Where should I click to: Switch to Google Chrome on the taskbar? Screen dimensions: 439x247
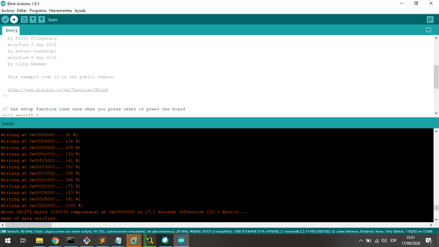(55, 241)
